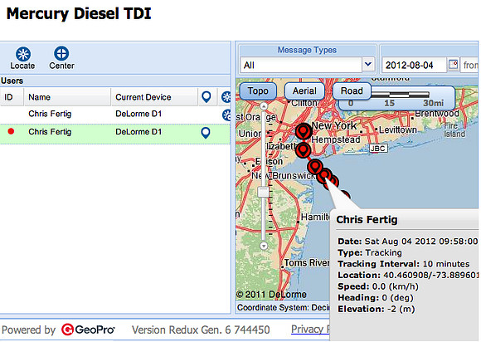Click the 'from' time field
This screenshot has width=481, height=342.
(x=469, y=65)
